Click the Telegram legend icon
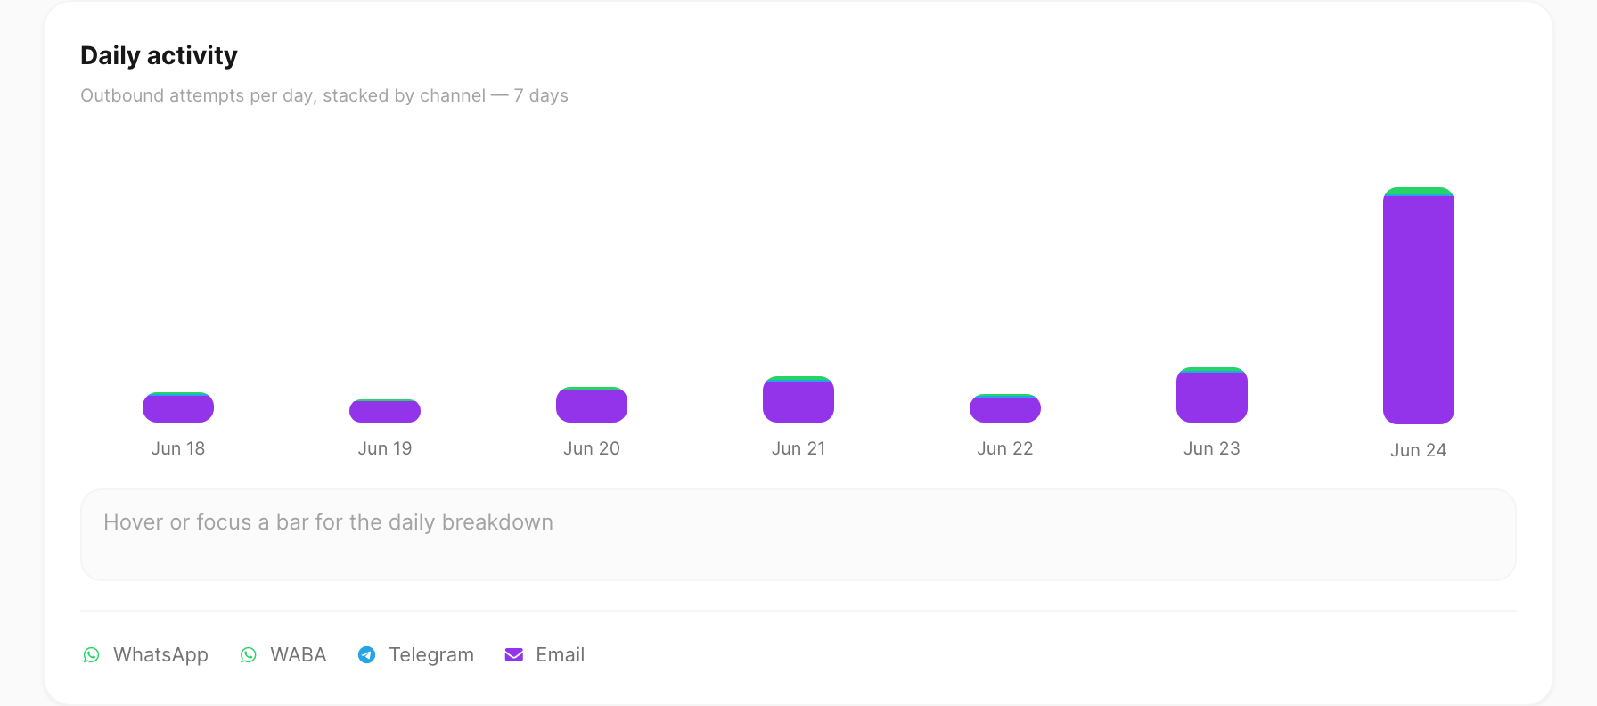Viewport: 1597px width, 706px height. 366,655
